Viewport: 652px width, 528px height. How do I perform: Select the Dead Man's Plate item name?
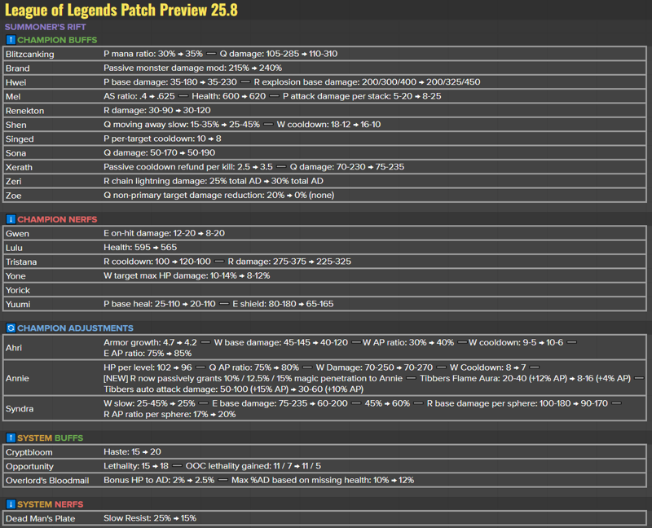coord(40,519)
